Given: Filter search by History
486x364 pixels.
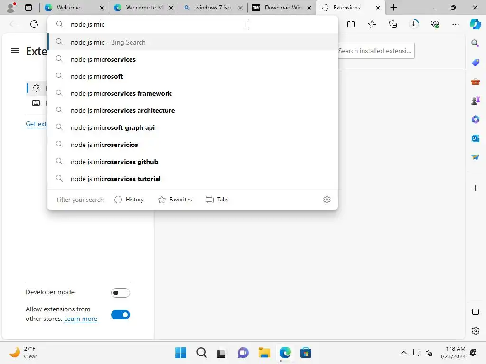Looking at the screenshot, I should pyautogui.click(x=129, y=200).
